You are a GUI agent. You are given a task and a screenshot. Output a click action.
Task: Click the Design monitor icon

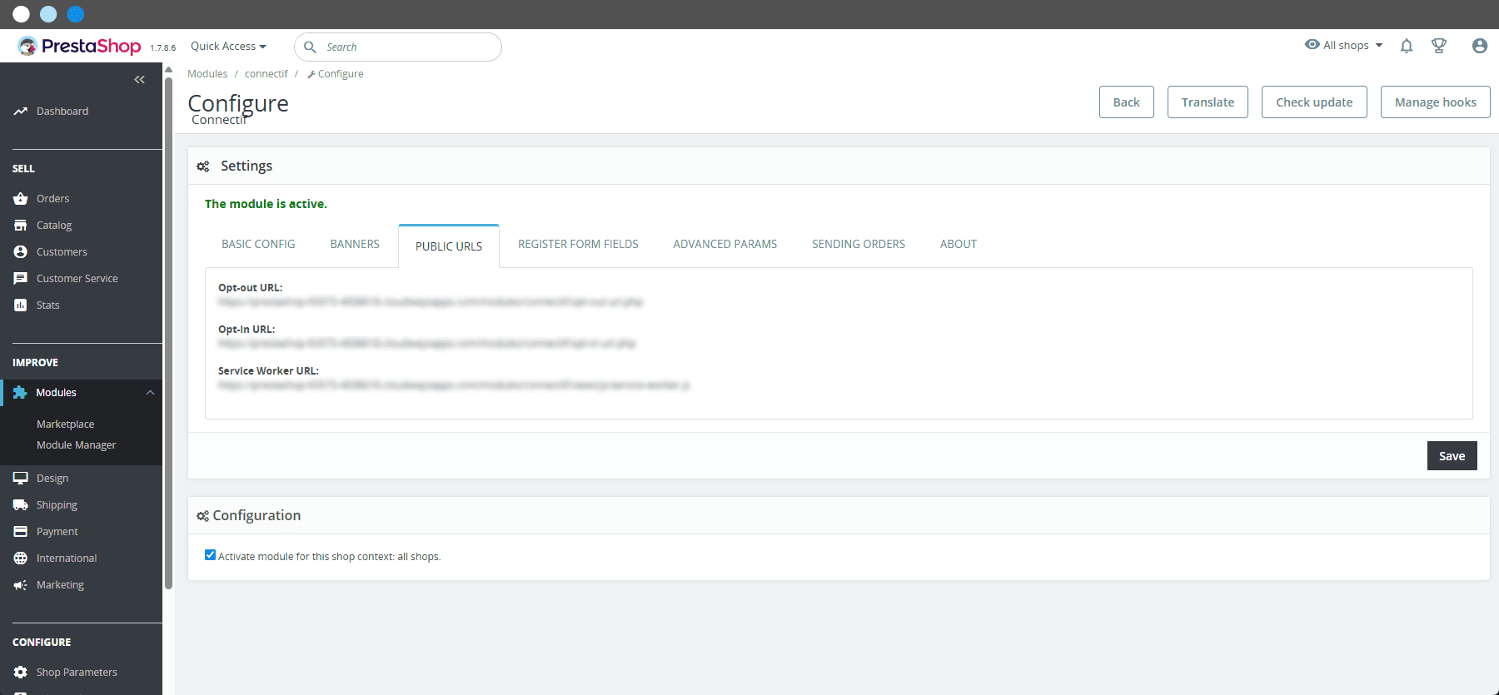pyautogui.click(x=21, y=478)
